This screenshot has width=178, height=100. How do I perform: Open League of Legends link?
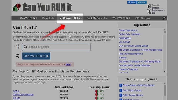click(128, 69)
